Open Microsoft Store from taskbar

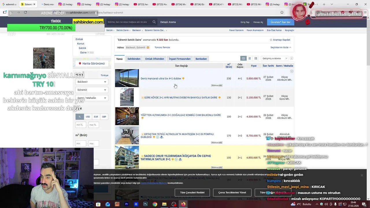tap(98, 204)
